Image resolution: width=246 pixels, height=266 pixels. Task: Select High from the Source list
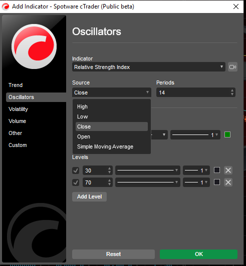[x=82, y=106]
